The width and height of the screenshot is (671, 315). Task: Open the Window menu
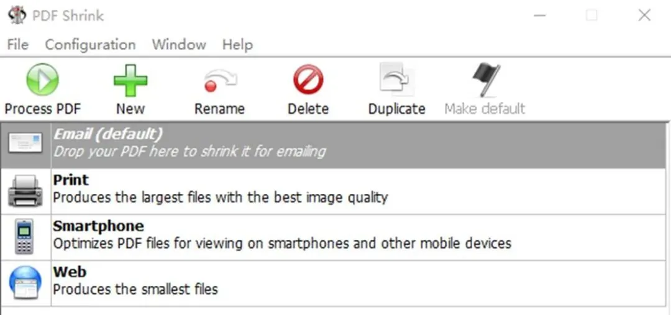(x=179, y=45)
